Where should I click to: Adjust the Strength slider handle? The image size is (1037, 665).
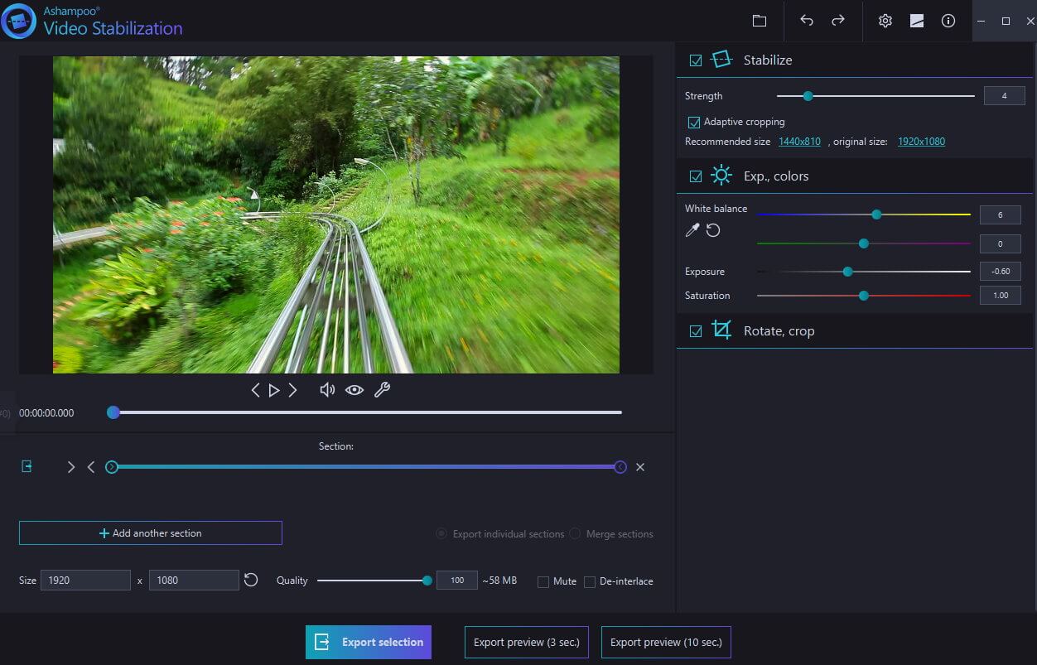tap(808, 96)
